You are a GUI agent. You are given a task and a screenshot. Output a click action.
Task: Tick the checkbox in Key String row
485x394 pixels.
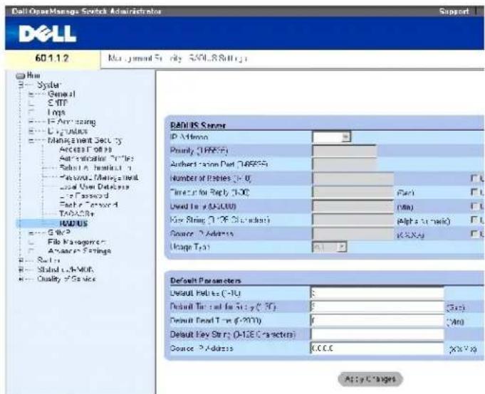[474, 220]
